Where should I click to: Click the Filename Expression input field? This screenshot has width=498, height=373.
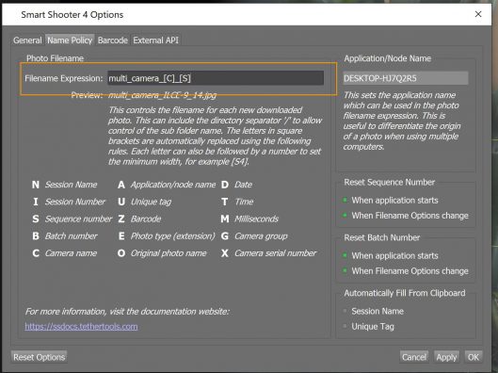click(216, 78)
